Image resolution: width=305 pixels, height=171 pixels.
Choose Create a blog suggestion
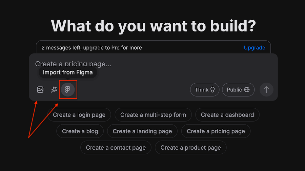(x=80, y=131)
